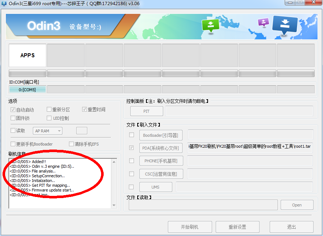
Task: Click the "文件【读取】" group label
Action: pos(139,197)
